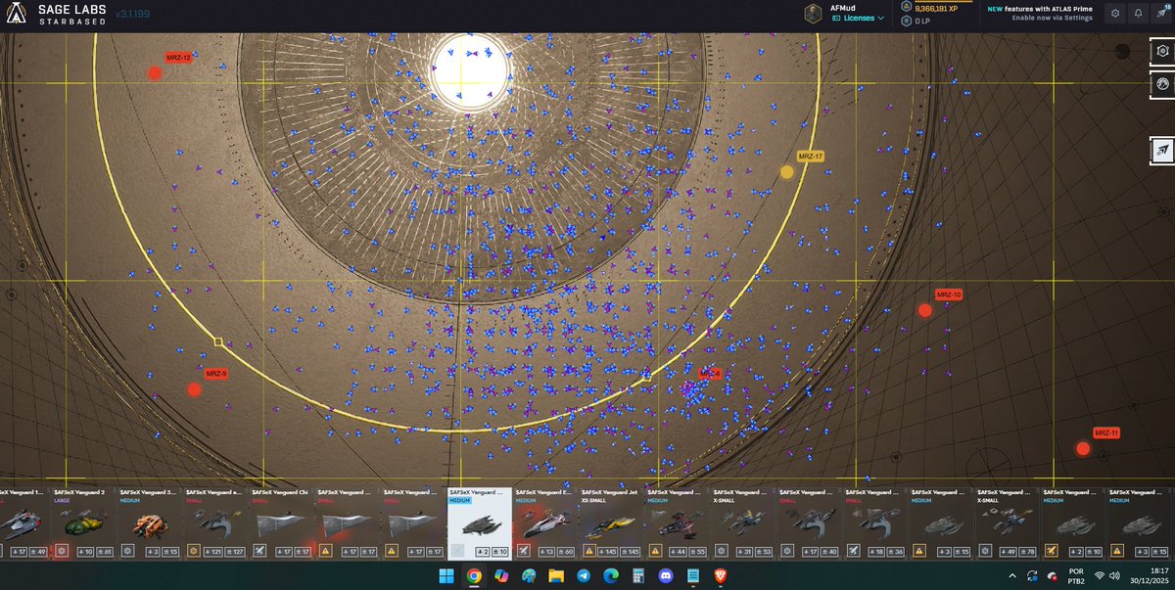Screen dimensions: 1175x590
Task: Click the 145 stat chip on Vanguard Jet card
Action: (x=631, y=552)
